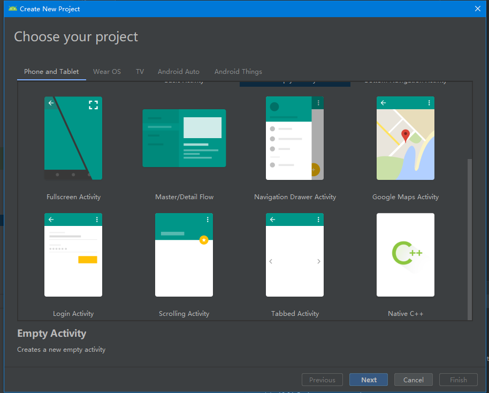This screenshot has width=489, height=393.
Task: Switch to the Phone and Tablet tab
Action: pyautogui.click(x=51, y=72)
